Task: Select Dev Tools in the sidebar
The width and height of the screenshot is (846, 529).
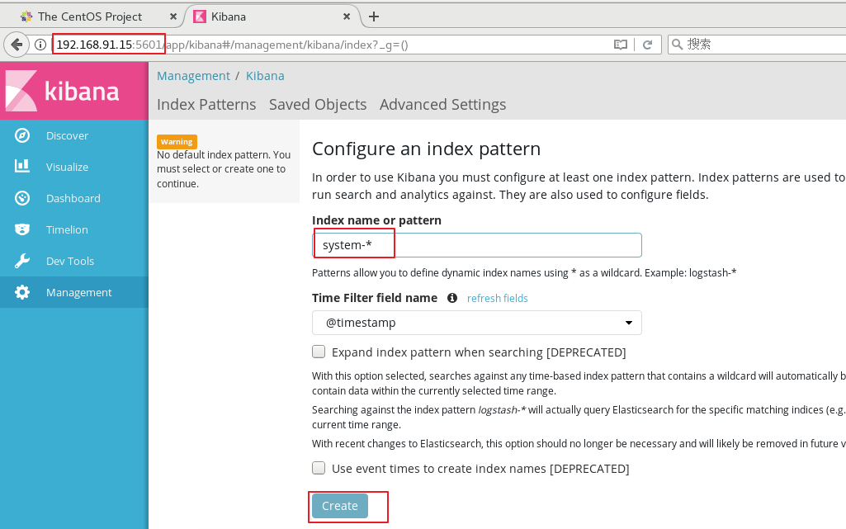Action: (74, 261)
